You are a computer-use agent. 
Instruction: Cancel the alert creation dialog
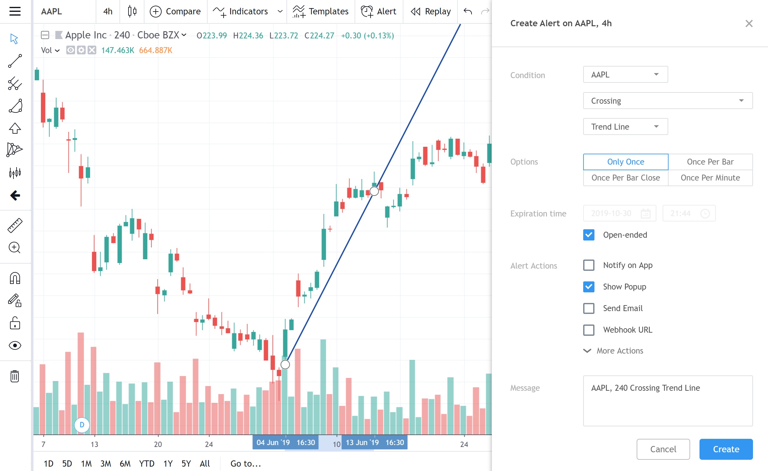[x=663, y=449]
